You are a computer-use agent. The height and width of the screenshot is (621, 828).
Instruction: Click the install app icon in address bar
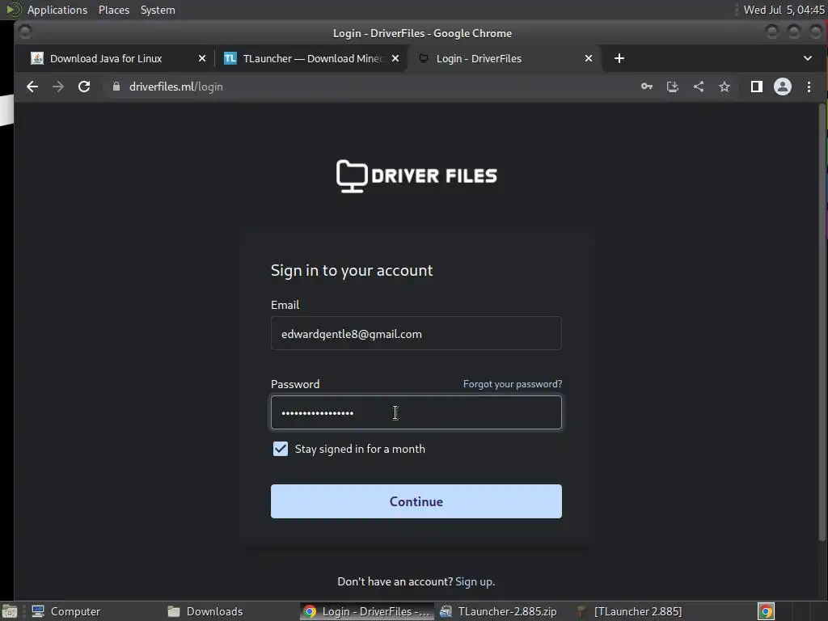click(672, 87)
